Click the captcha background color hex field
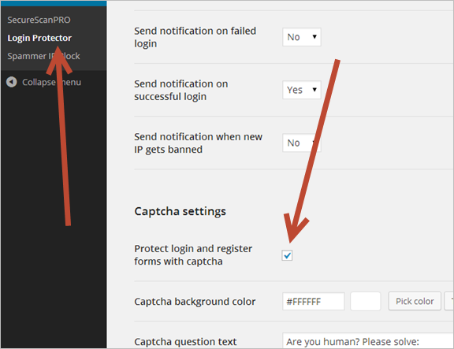Viewport: 454px width, 349px height. 313,301
